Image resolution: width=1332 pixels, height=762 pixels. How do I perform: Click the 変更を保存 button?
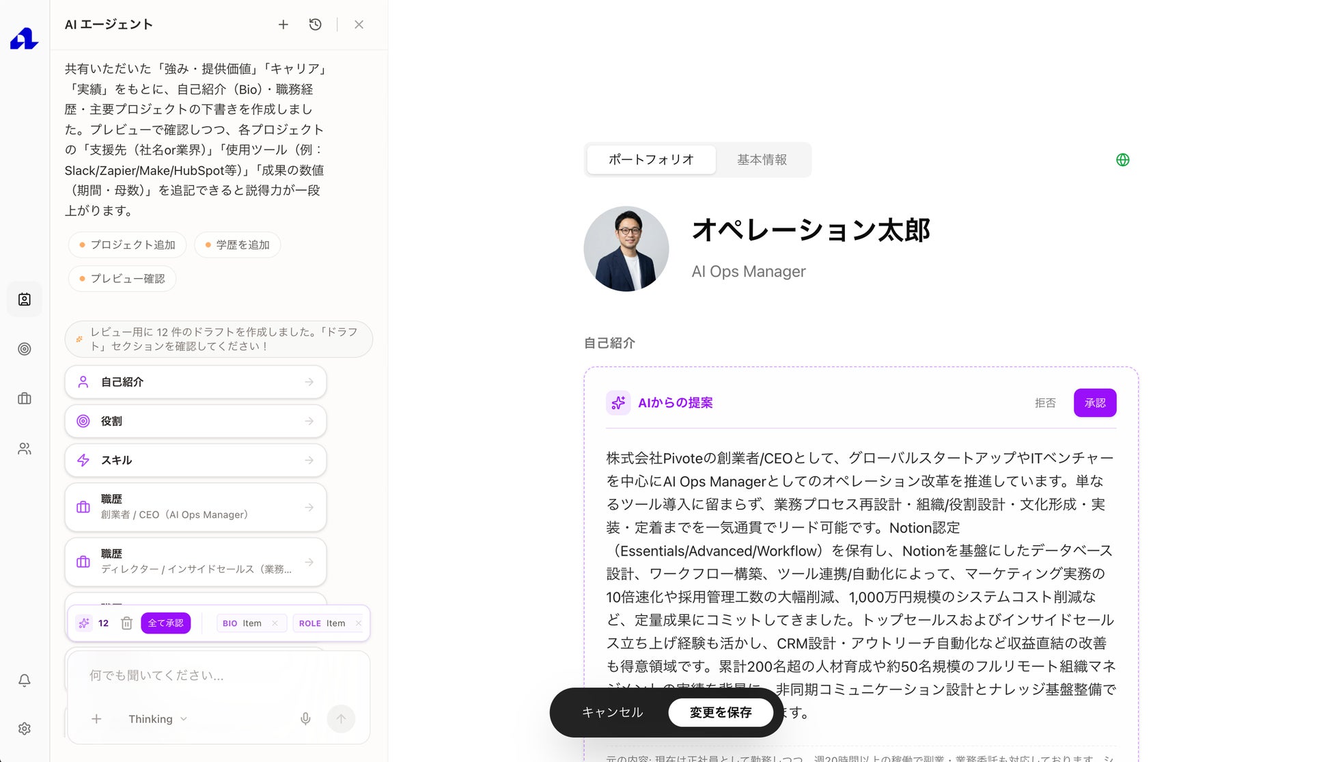click(x=720, y=712)
